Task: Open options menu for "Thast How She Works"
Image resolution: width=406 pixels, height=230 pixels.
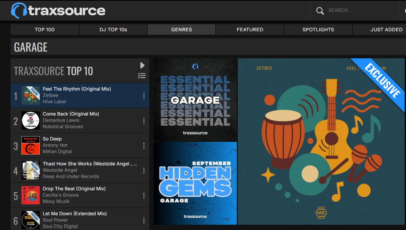Action: (x=144, y=171)
